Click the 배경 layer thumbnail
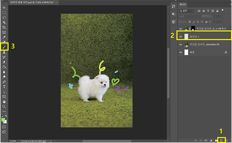 [x=186, y=52]
